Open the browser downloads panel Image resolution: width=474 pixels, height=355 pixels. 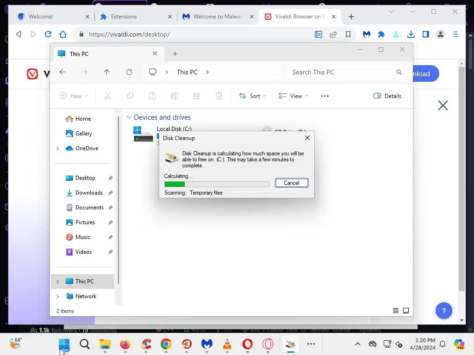(411, 34)
